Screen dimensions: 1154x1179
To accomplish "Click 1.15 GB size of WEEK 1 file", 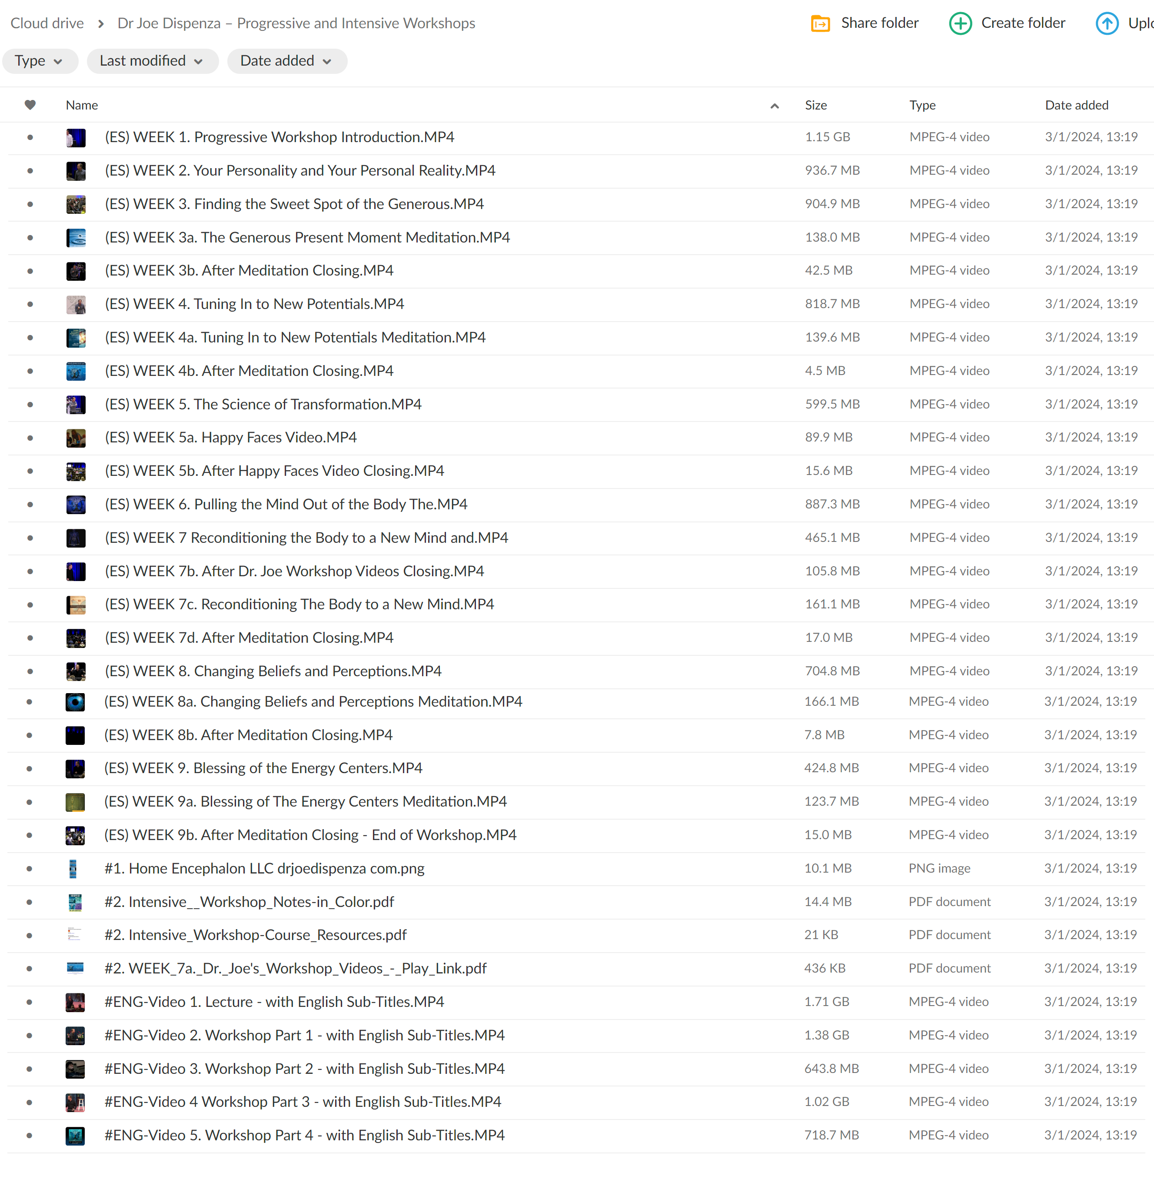I will tap(827, 137).
